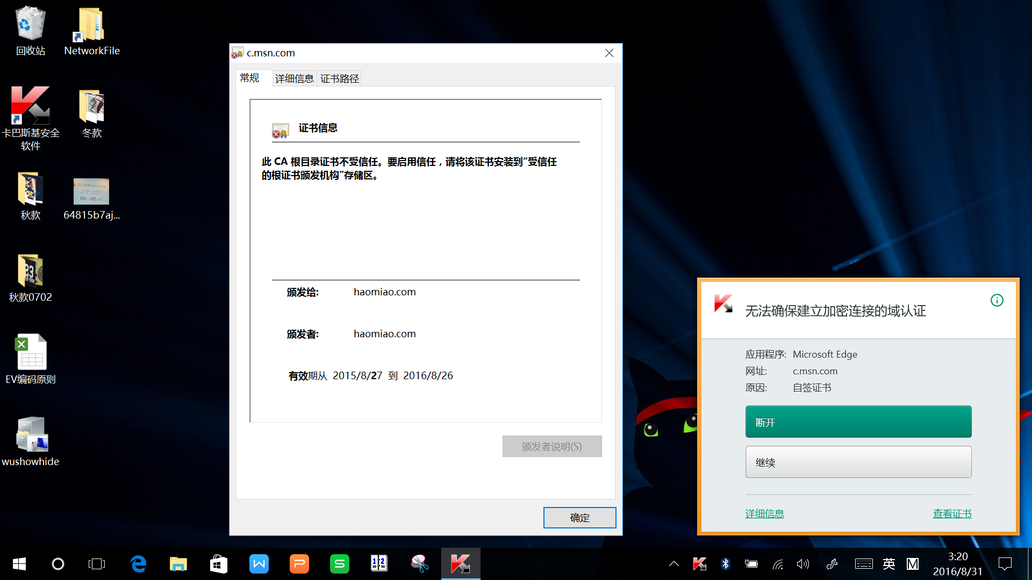1032x580 pixels.
Task: Open the 查看证书 link
Action: click(x=952, y=514)
